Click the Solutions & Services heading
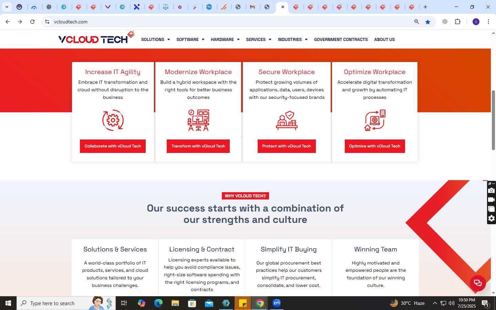Screen dimensions: 496x310 (x=115, y=249)
